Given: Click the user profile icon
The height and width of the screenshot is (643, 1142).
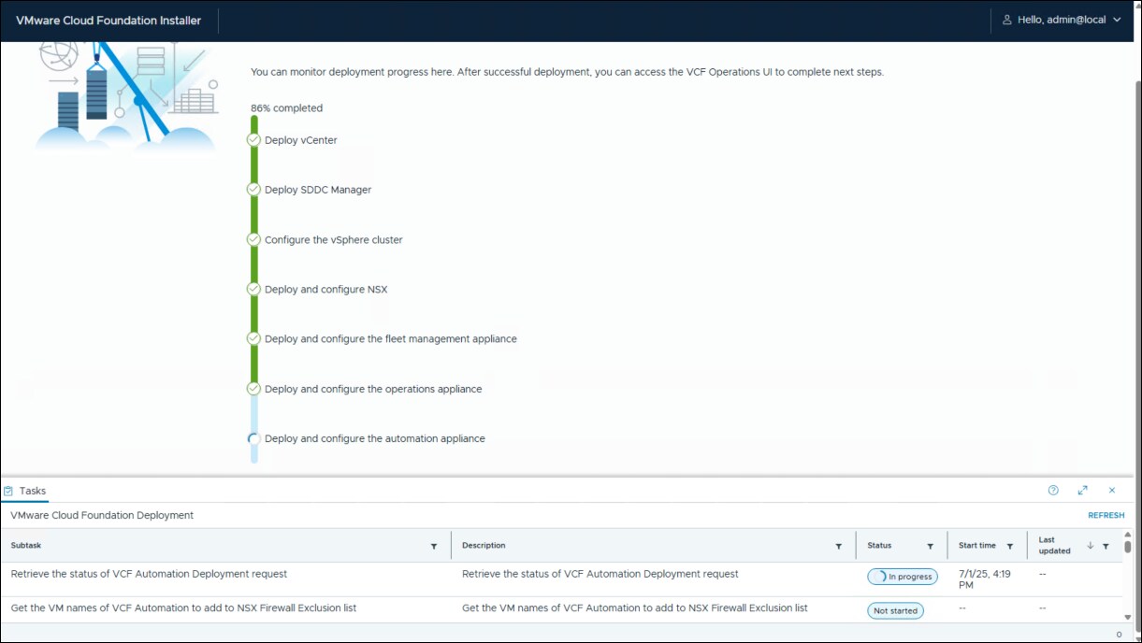Looking at the screenshot, I should pyautogui.click(x=1007, y=20).
